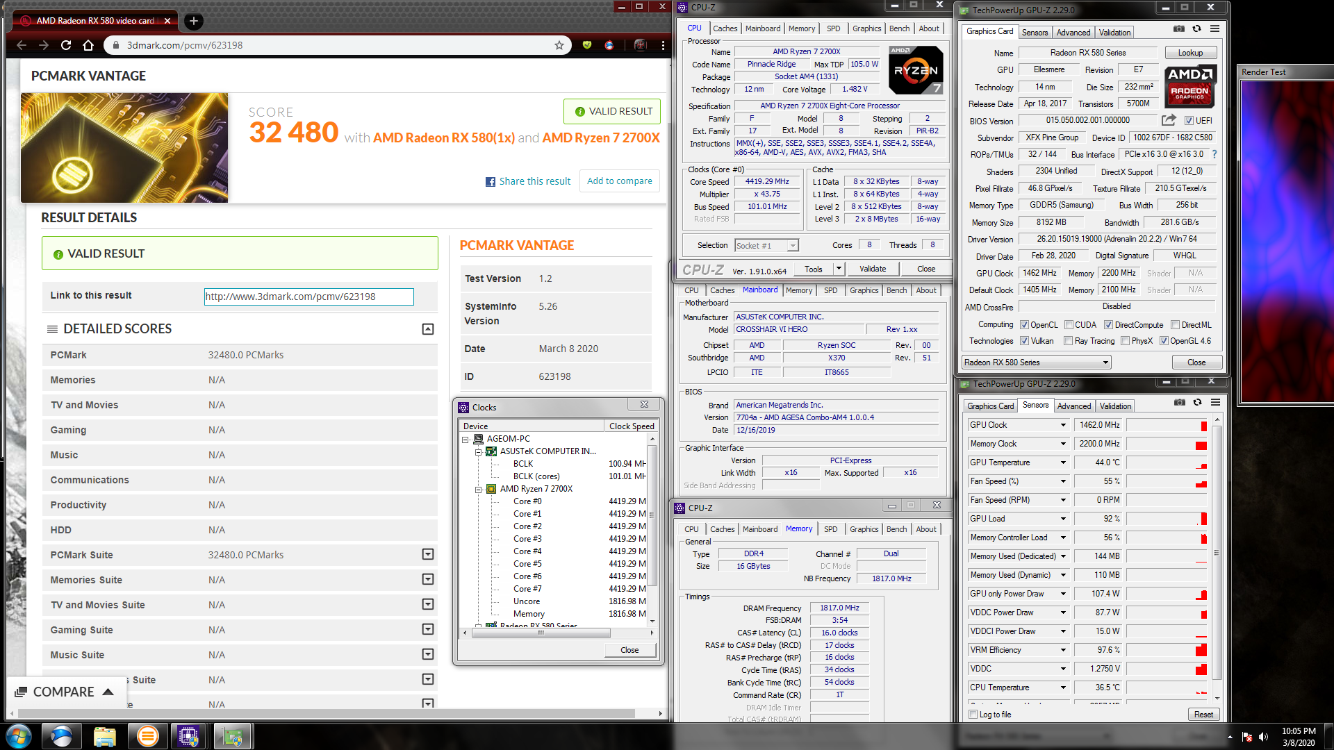The image size is (1334, 750).
Task: Open the GPU-Z Sensors window hamburger menu
Action: coord(1215,402)
